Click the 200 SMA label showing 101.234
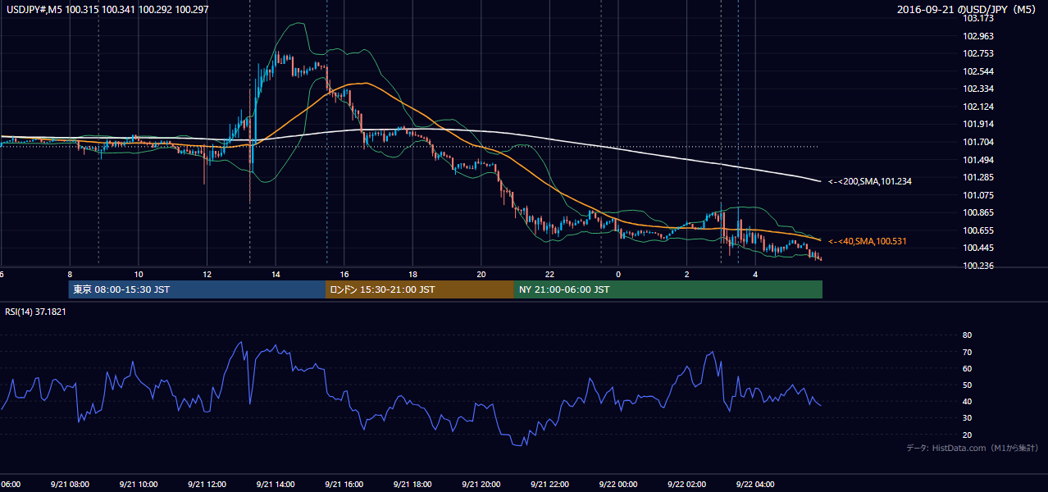The width and height of the screenshot is (1048, 492). tap(869, 181)
